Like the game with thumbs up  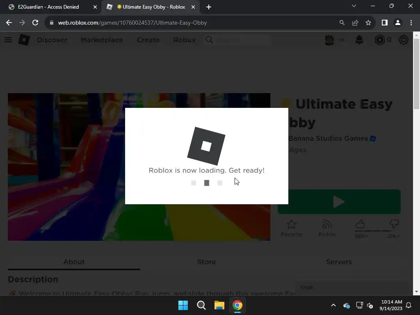(x=360, y=224)
